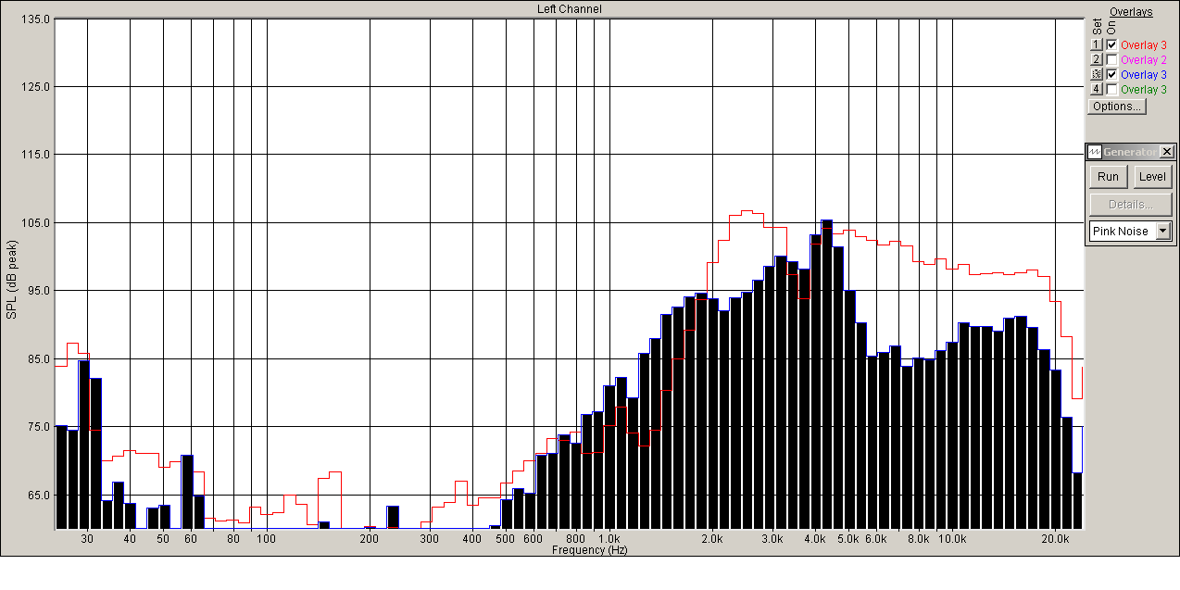The image size is (1180, 590).
Task: Click Set button 3 for overlays
Action: click(x=1097, y=74)
